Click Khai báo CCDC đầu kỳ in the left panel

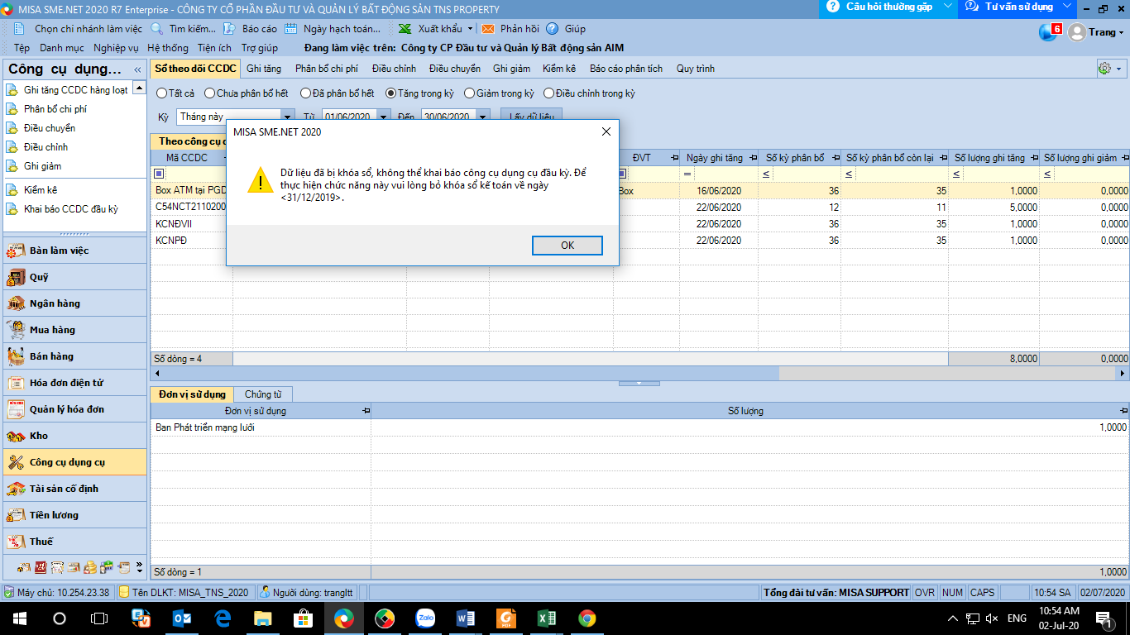pyautogui.click(x=70, y=209)
